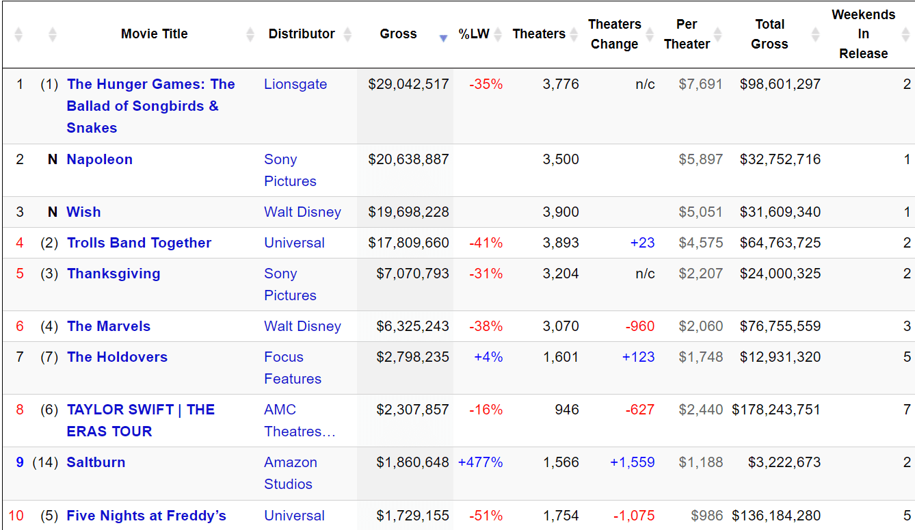915x530 pixels.
Task: Open the Napoleon movie link
Action: pyautogui.click(x=100, y=159)
